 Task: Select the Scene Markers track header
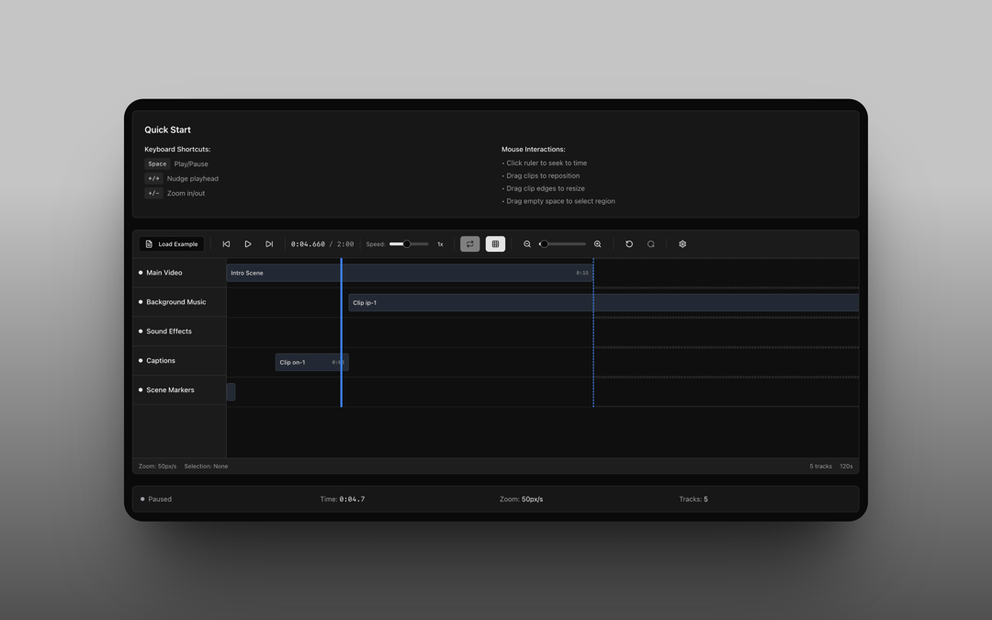coord(180,389)
